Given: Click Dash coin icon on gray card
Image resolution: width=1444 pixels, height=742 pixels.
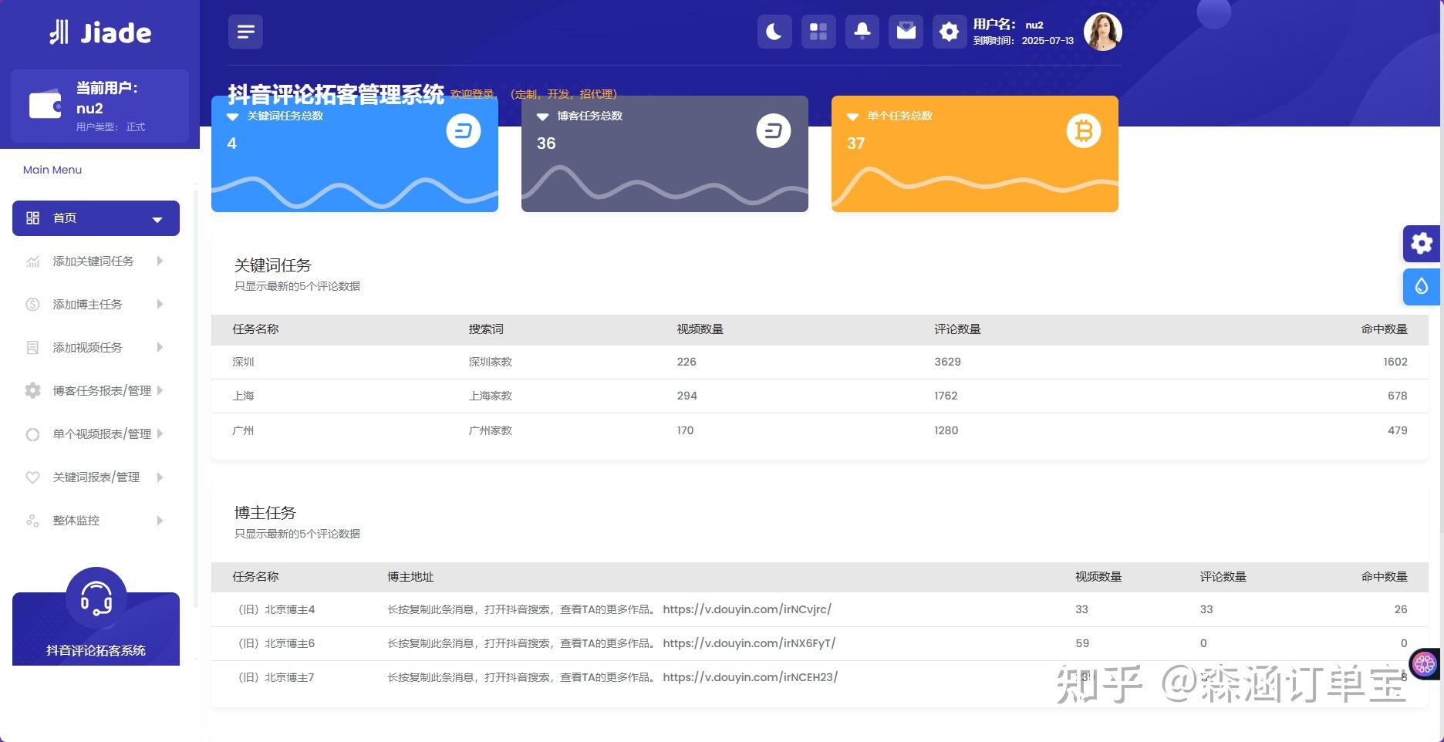Looking at the screenshot, I should pyautogui.click(x=774, y=131).
